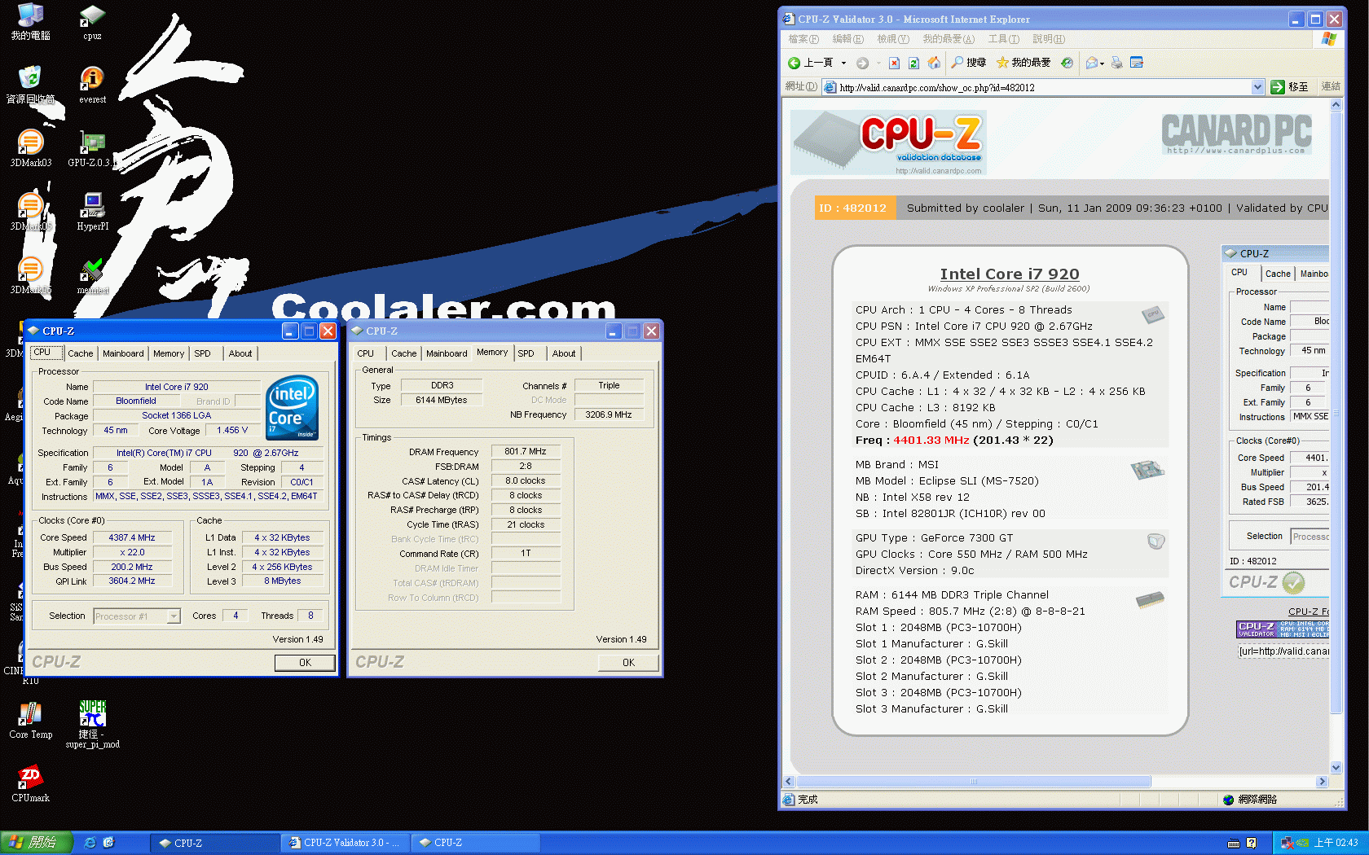Click the CANARD PC banner logo
The width and height of the screenshot is (1369, 855).
tap(1236, 134)
